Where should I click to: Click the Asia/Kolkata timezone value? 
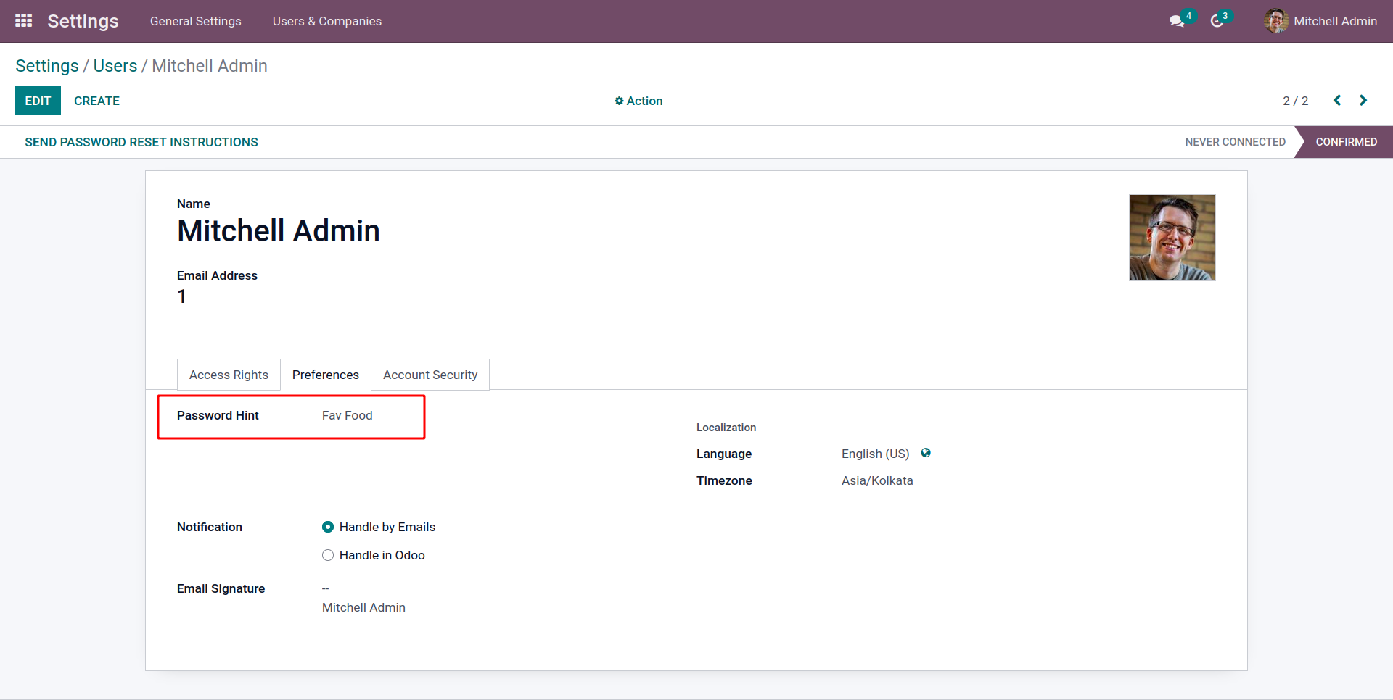tap(877, 480)
